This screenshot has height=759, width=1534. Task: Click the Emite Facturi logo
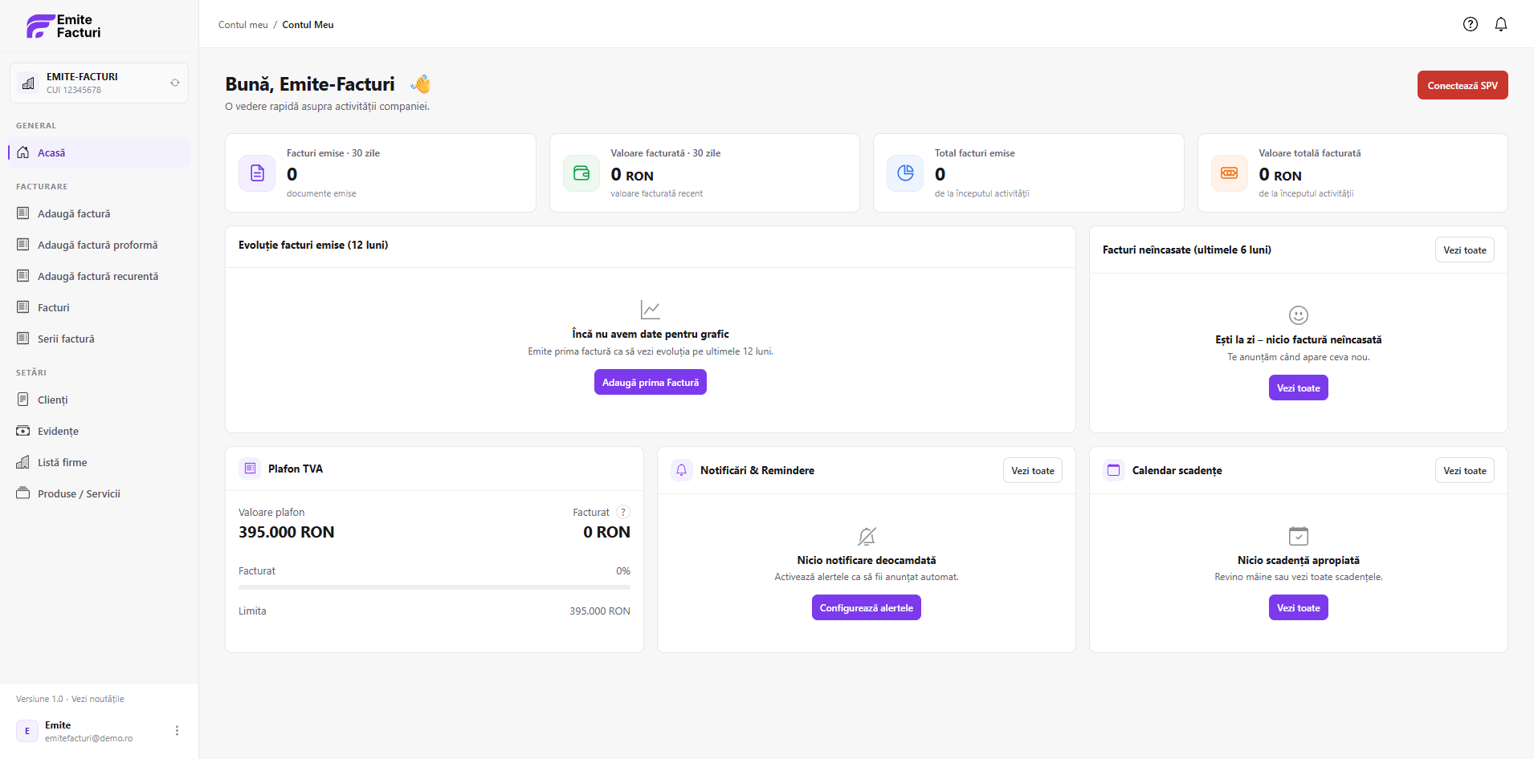(x=63, y=26)
